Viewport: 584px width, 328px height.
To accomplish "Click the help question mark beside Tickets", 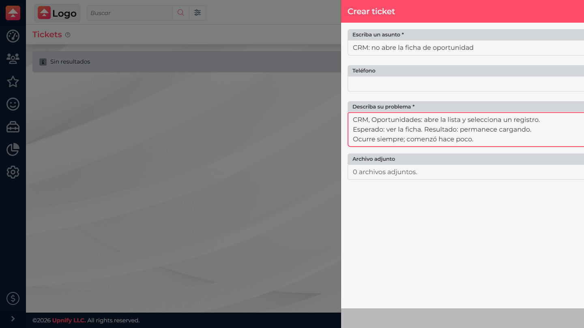I will (x=68, y=35).
